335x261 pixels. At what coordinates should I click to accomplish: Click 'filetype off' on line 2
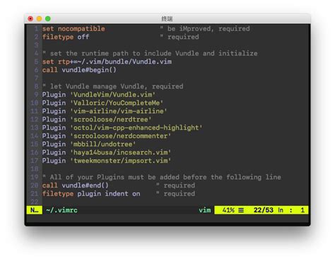click(66, 37)
